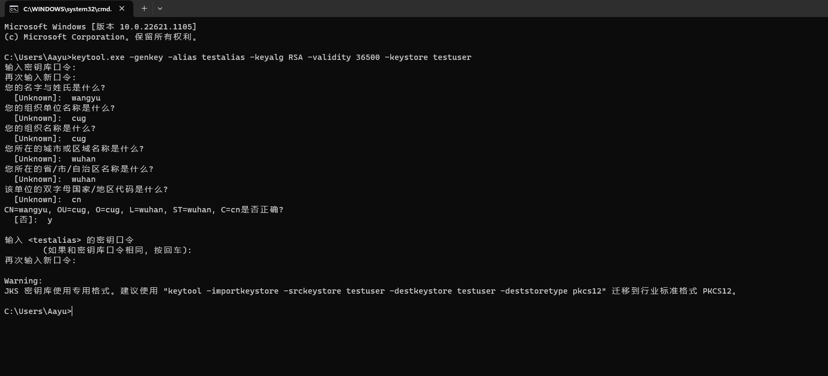828x376 pixels.
Task: Click the confirmation answer y
Action: tap(50, 220)
